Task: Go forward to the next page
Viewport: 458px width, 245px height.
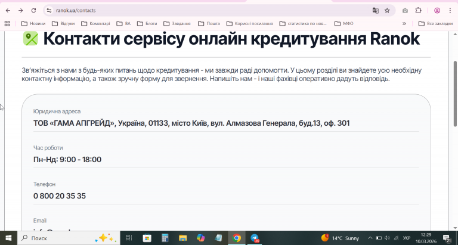Action: tap(20, 11)
